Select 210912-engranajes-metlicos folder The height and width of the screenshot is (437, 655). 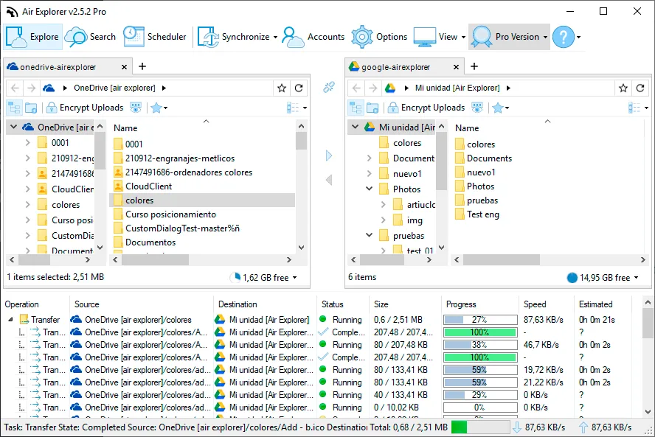[180, 158]
